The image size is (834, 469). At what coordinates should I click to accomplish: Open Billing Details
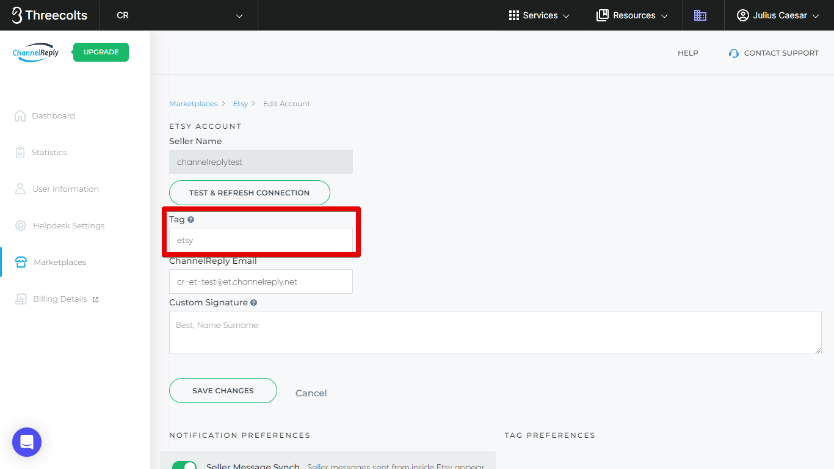[x=60, y=299]
